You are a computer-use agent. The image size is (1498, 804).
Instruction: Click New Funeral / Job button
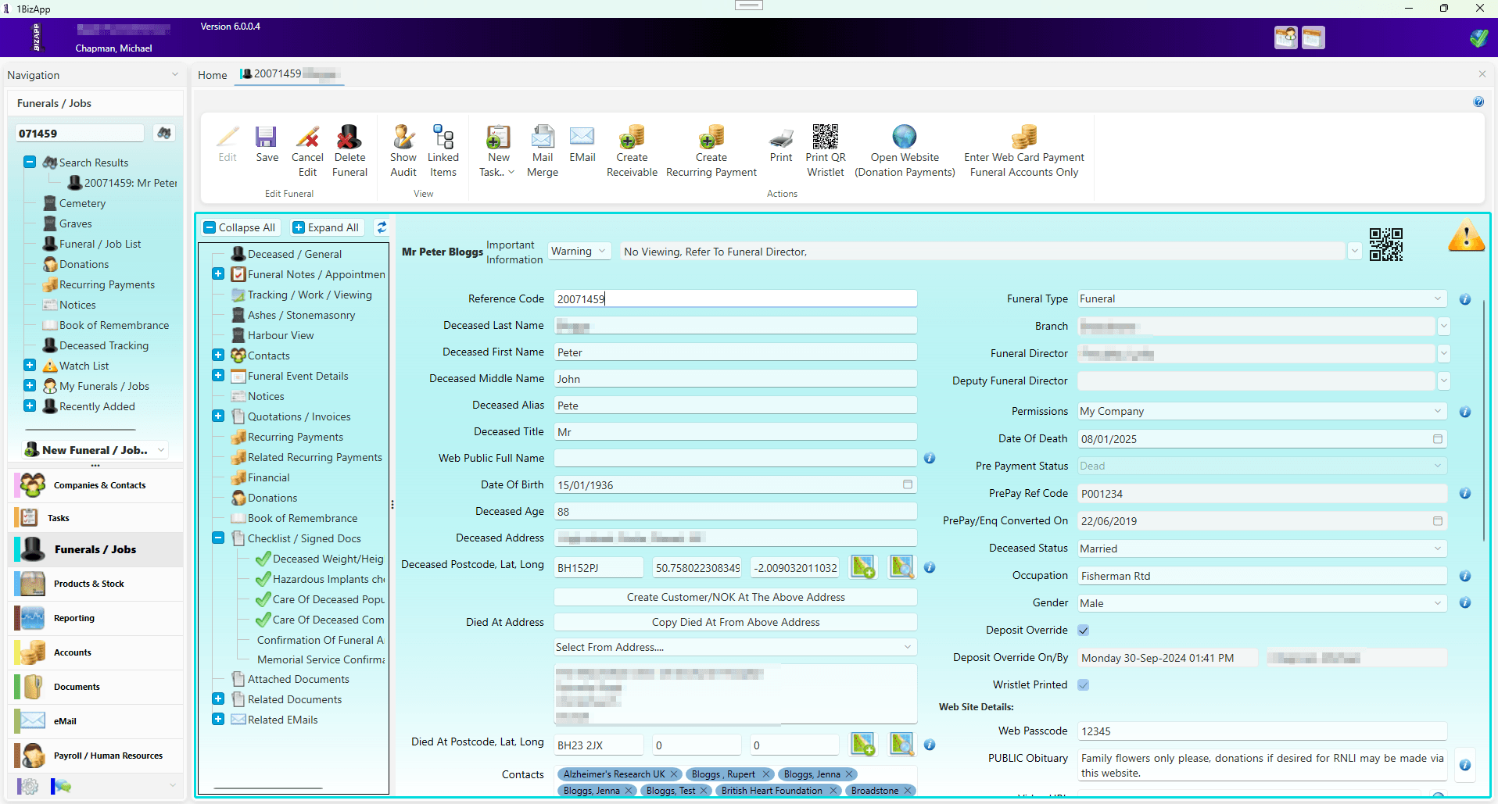point(94,450)
